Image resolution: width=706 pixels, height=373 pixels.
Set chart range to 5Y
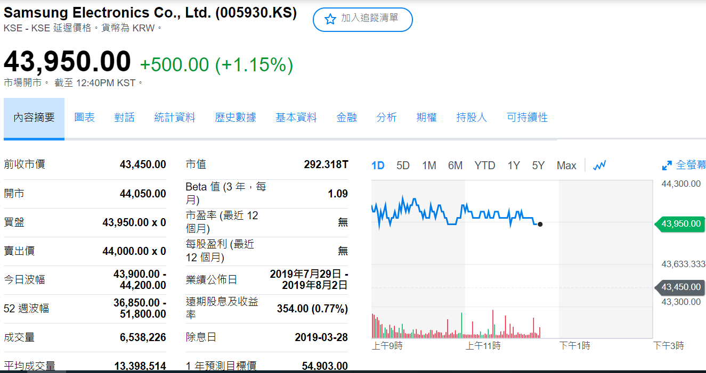tap(538, 165)
